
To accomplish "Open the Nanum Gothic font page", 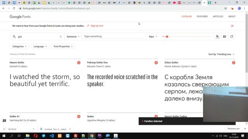I will [x=17, y=63].
